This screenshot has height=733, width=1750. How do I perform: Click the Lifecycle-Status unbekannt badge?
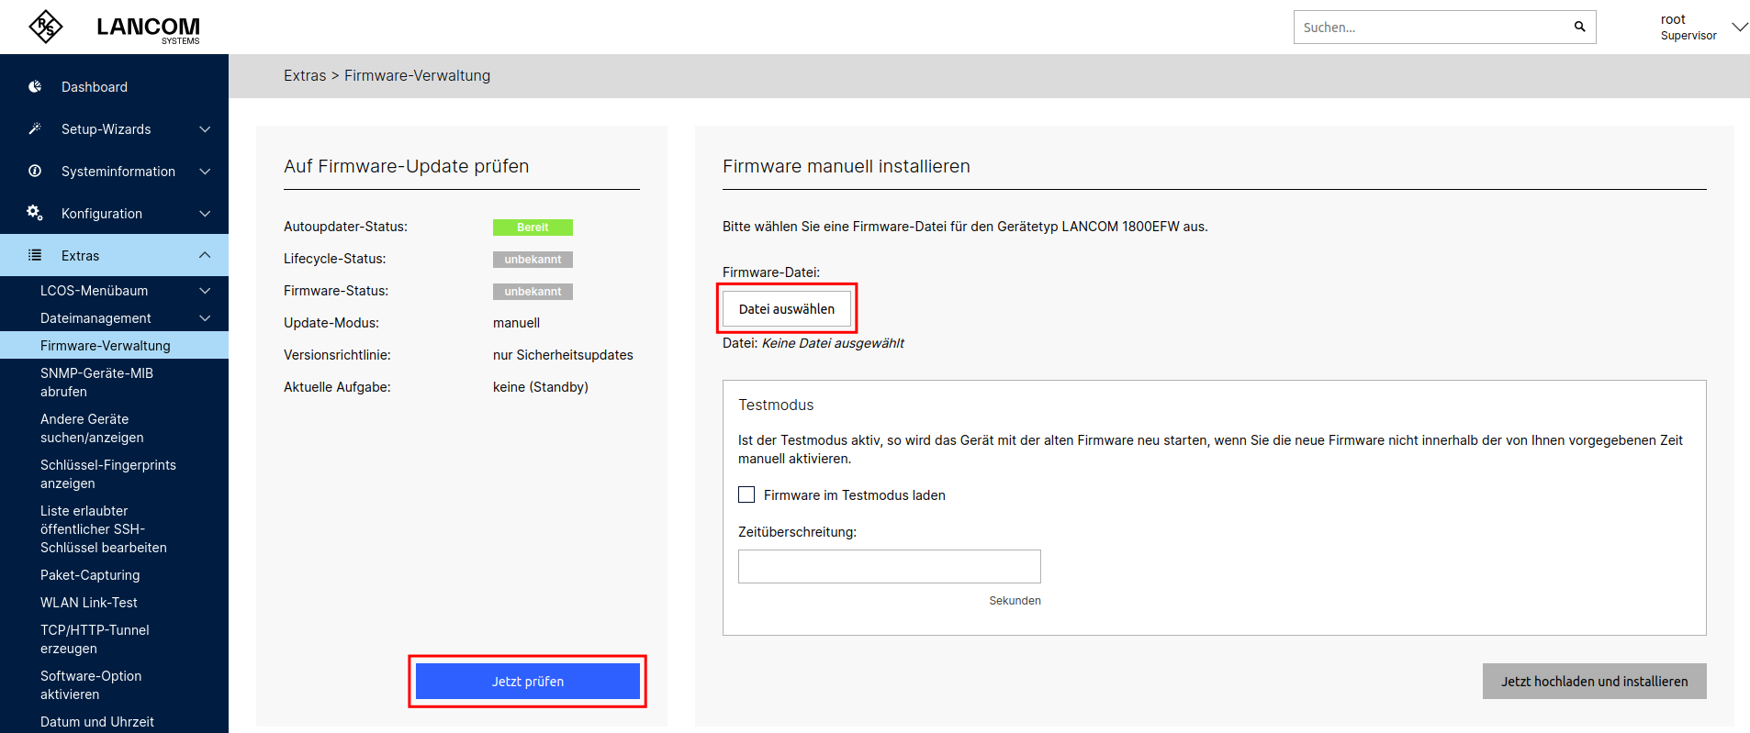click(x=533, y=260)
